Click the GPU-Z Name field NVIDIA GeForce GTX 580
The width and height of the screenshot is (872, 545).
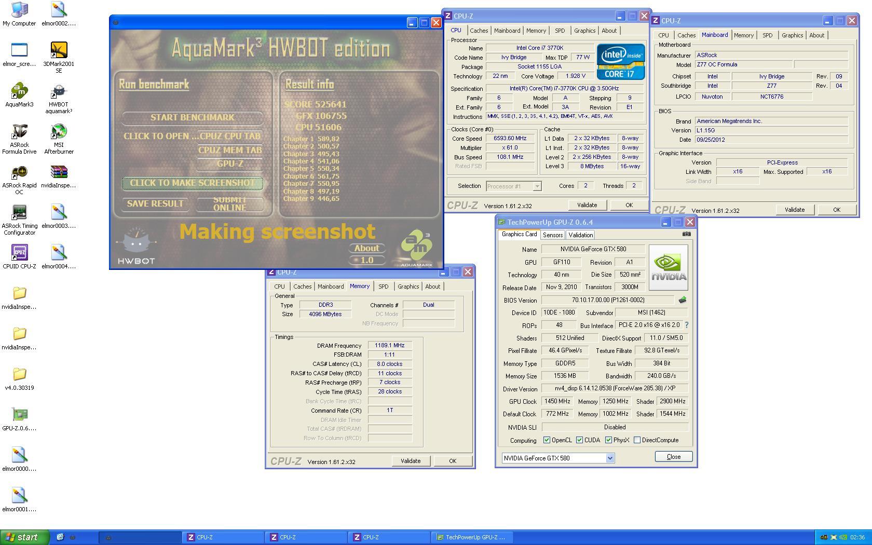[x=593, y=249]
